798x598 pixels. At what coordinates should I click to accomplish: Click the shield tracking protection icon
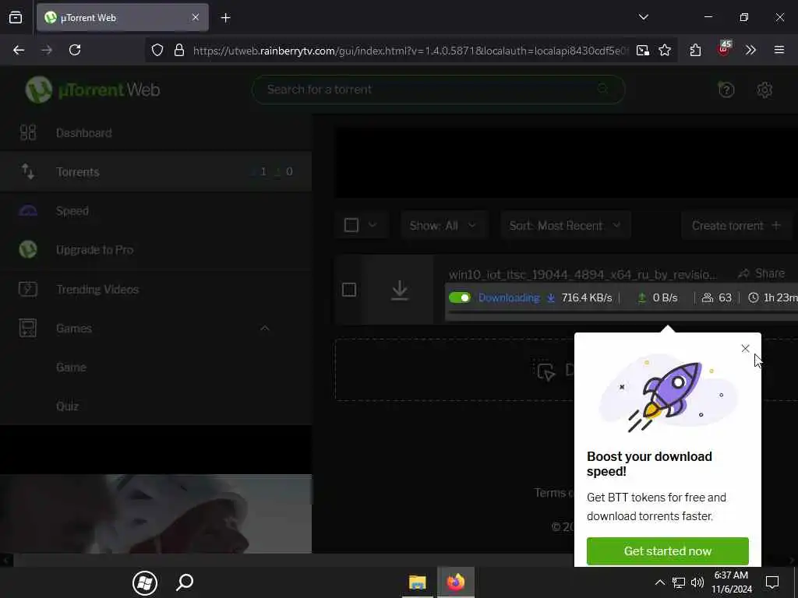157,50
